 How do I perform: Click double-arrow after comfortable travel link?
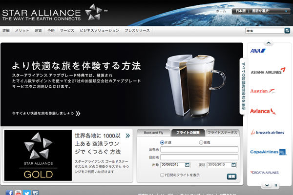78,114
